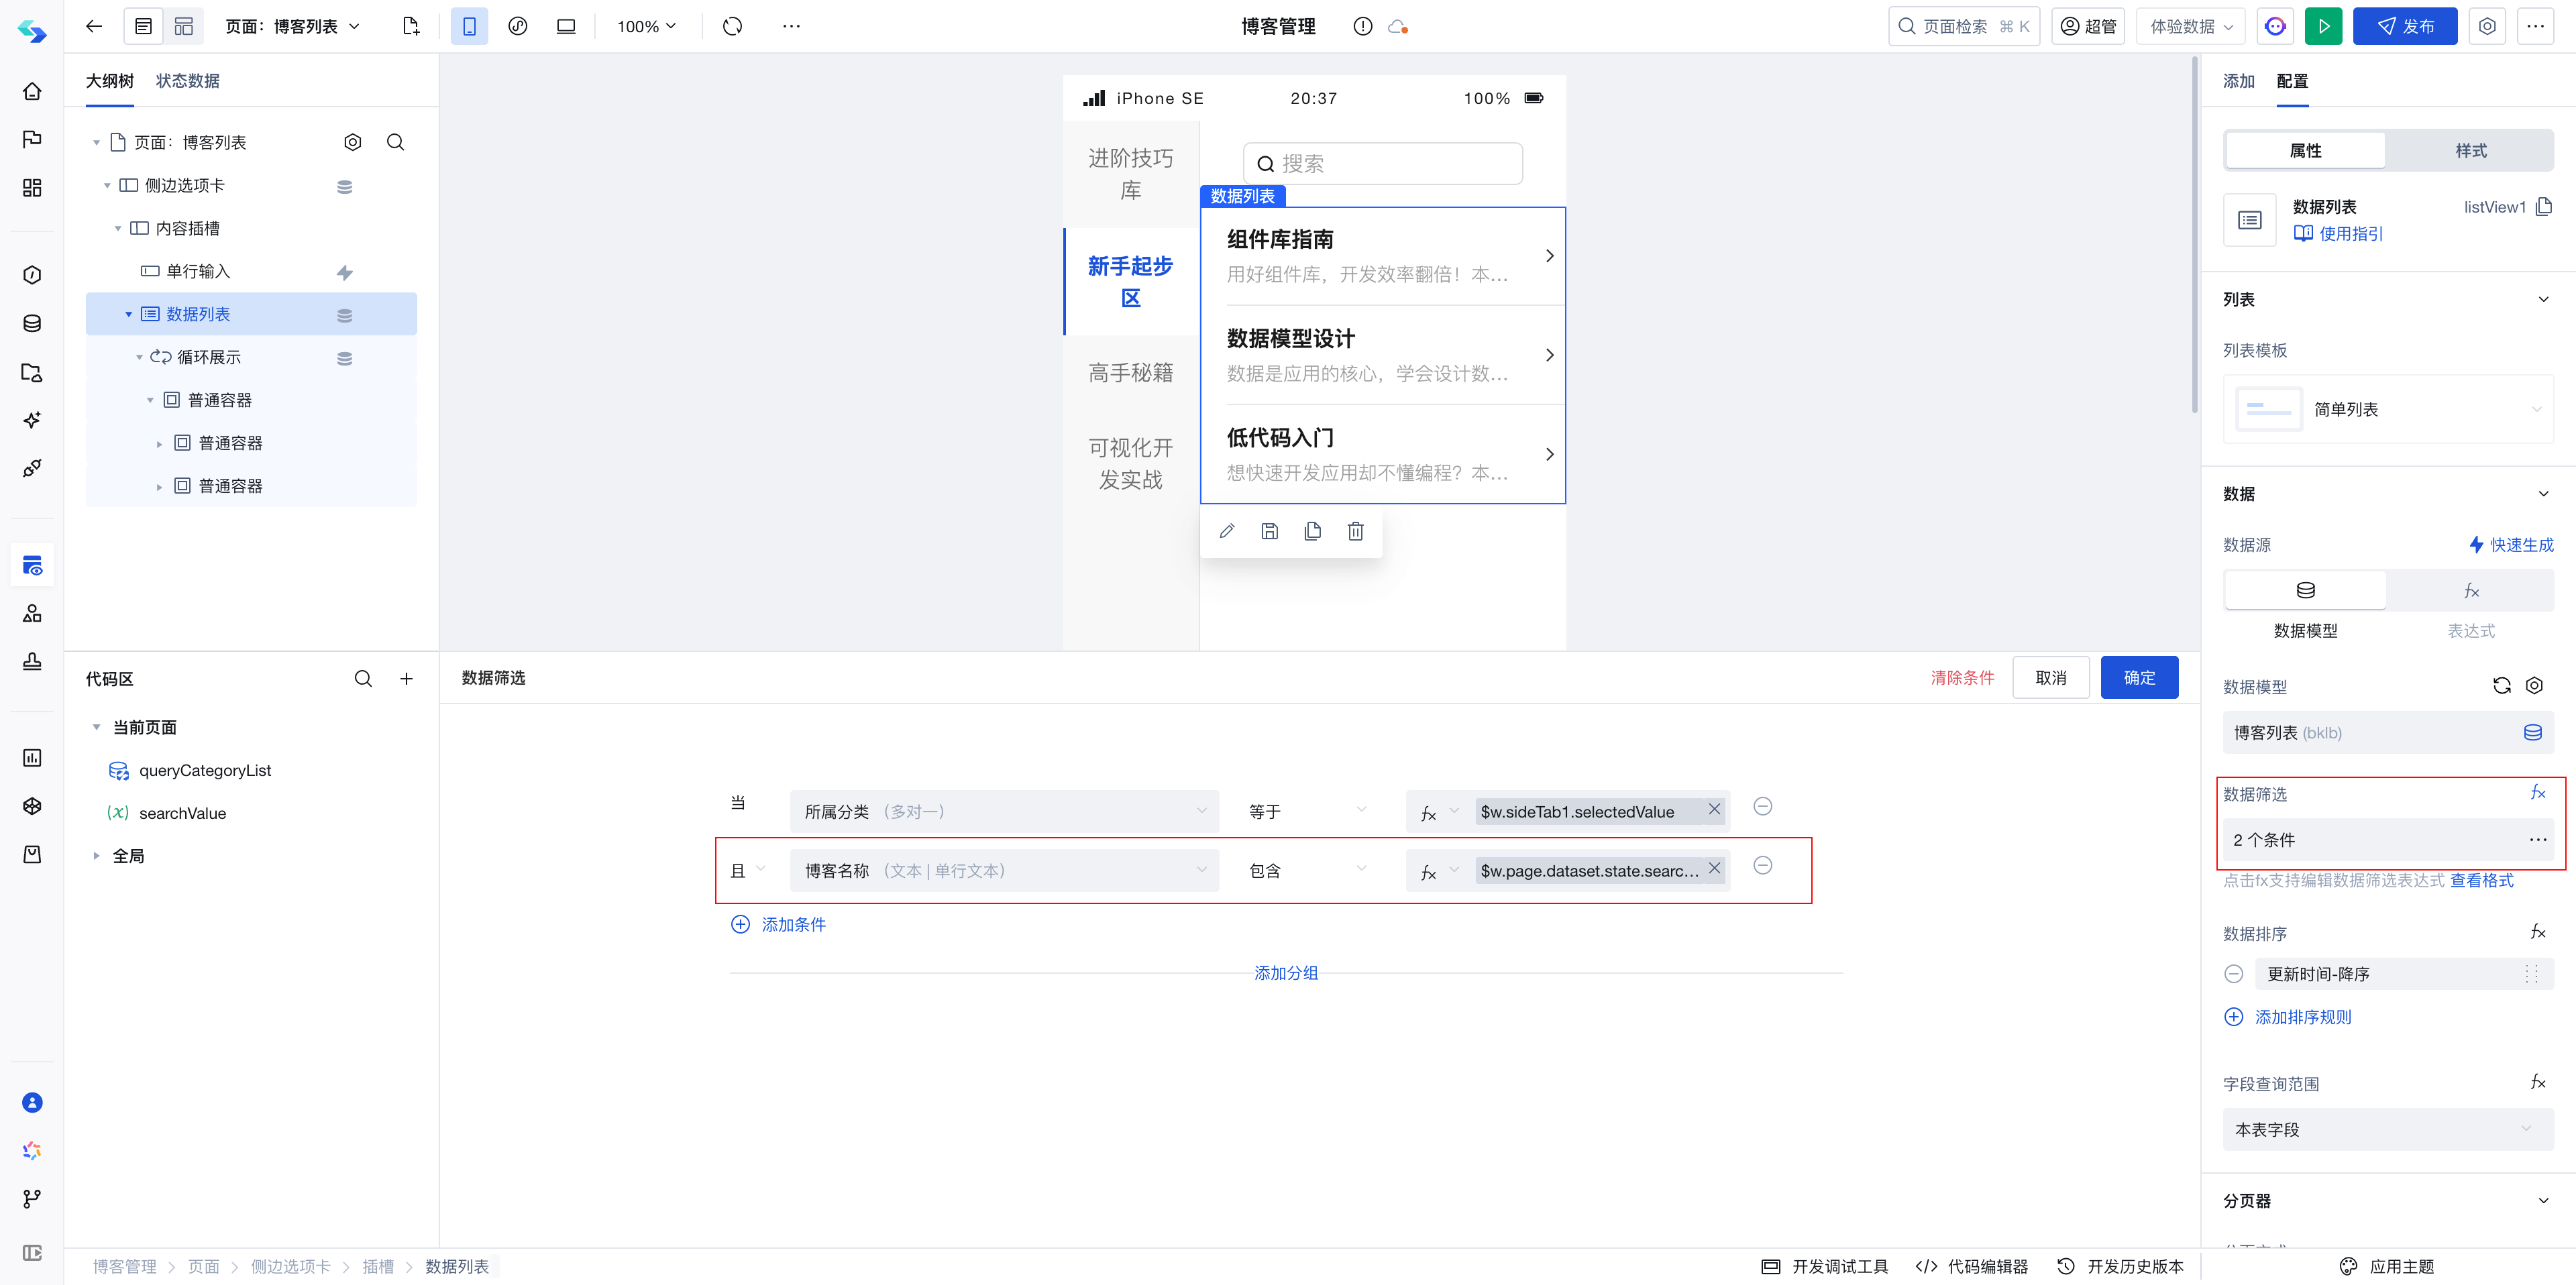This screenshot has width=2576, height=1285.
Task: Switch data source to 表达式
Action: pos(2470,591)
